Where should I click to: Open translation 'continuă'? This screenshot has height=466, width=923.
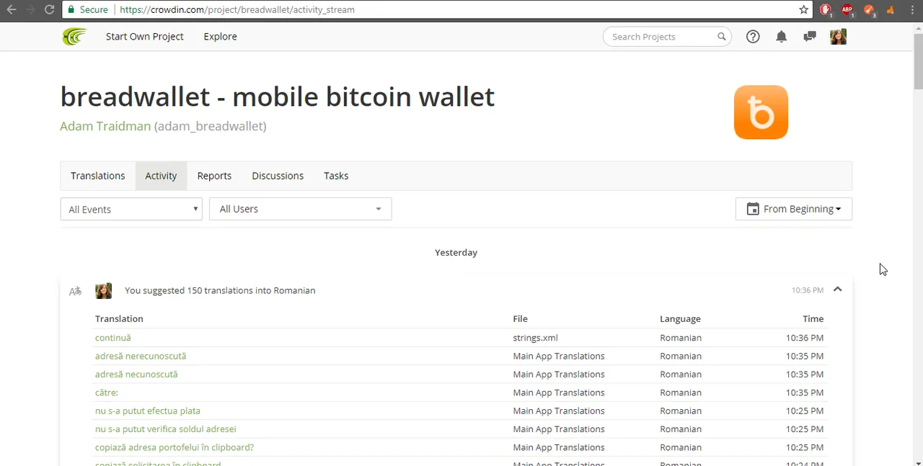coord(113,338)
